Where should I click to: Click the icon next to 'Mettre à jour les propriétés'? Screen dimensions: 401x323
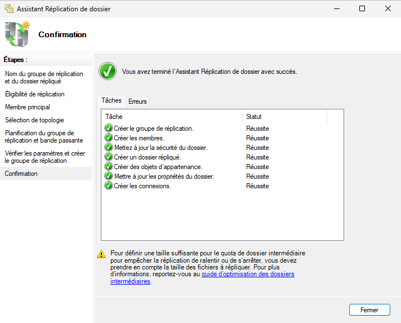[109, 176]
